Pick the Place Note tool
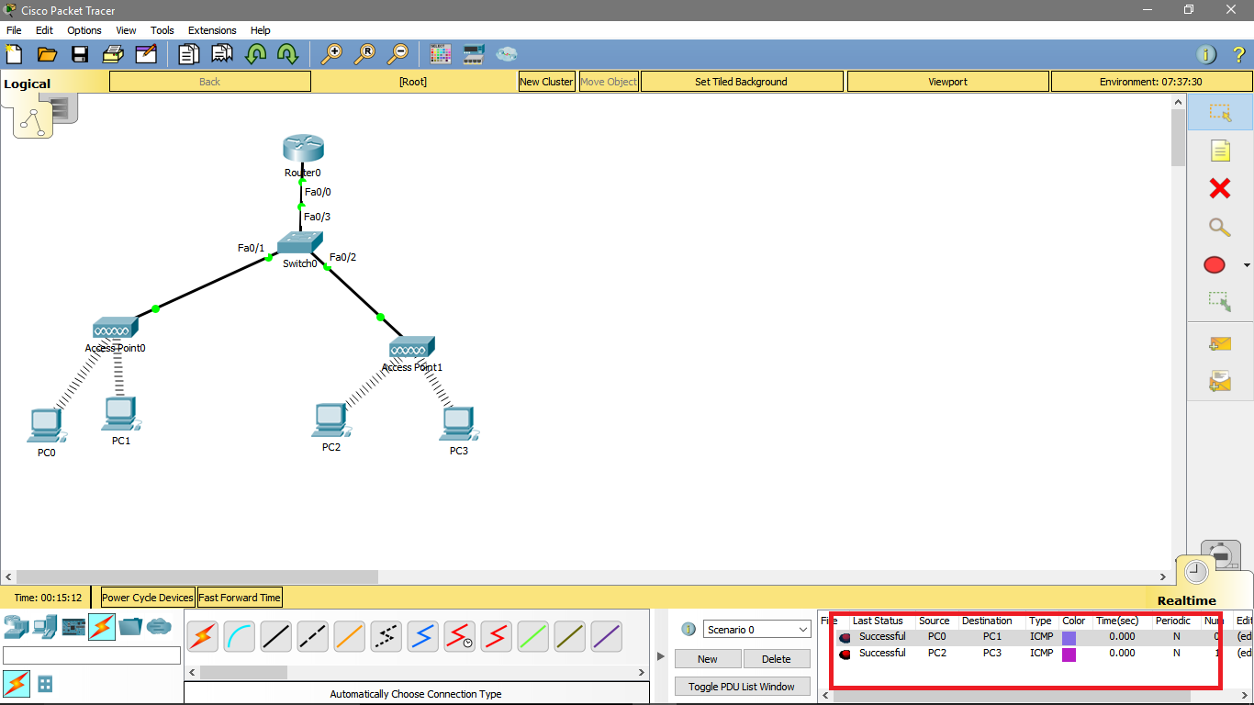This screenshot has height=705, width=1254. point(1220,150)
